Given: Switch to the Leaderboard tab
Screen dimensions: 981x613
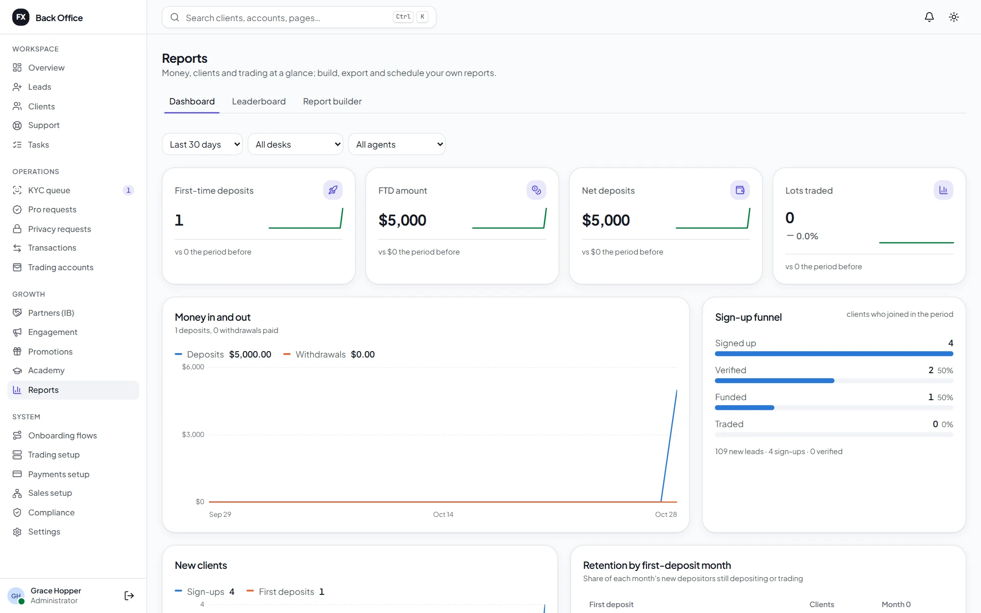Looking at the screenshot, I should coord(258,102).
